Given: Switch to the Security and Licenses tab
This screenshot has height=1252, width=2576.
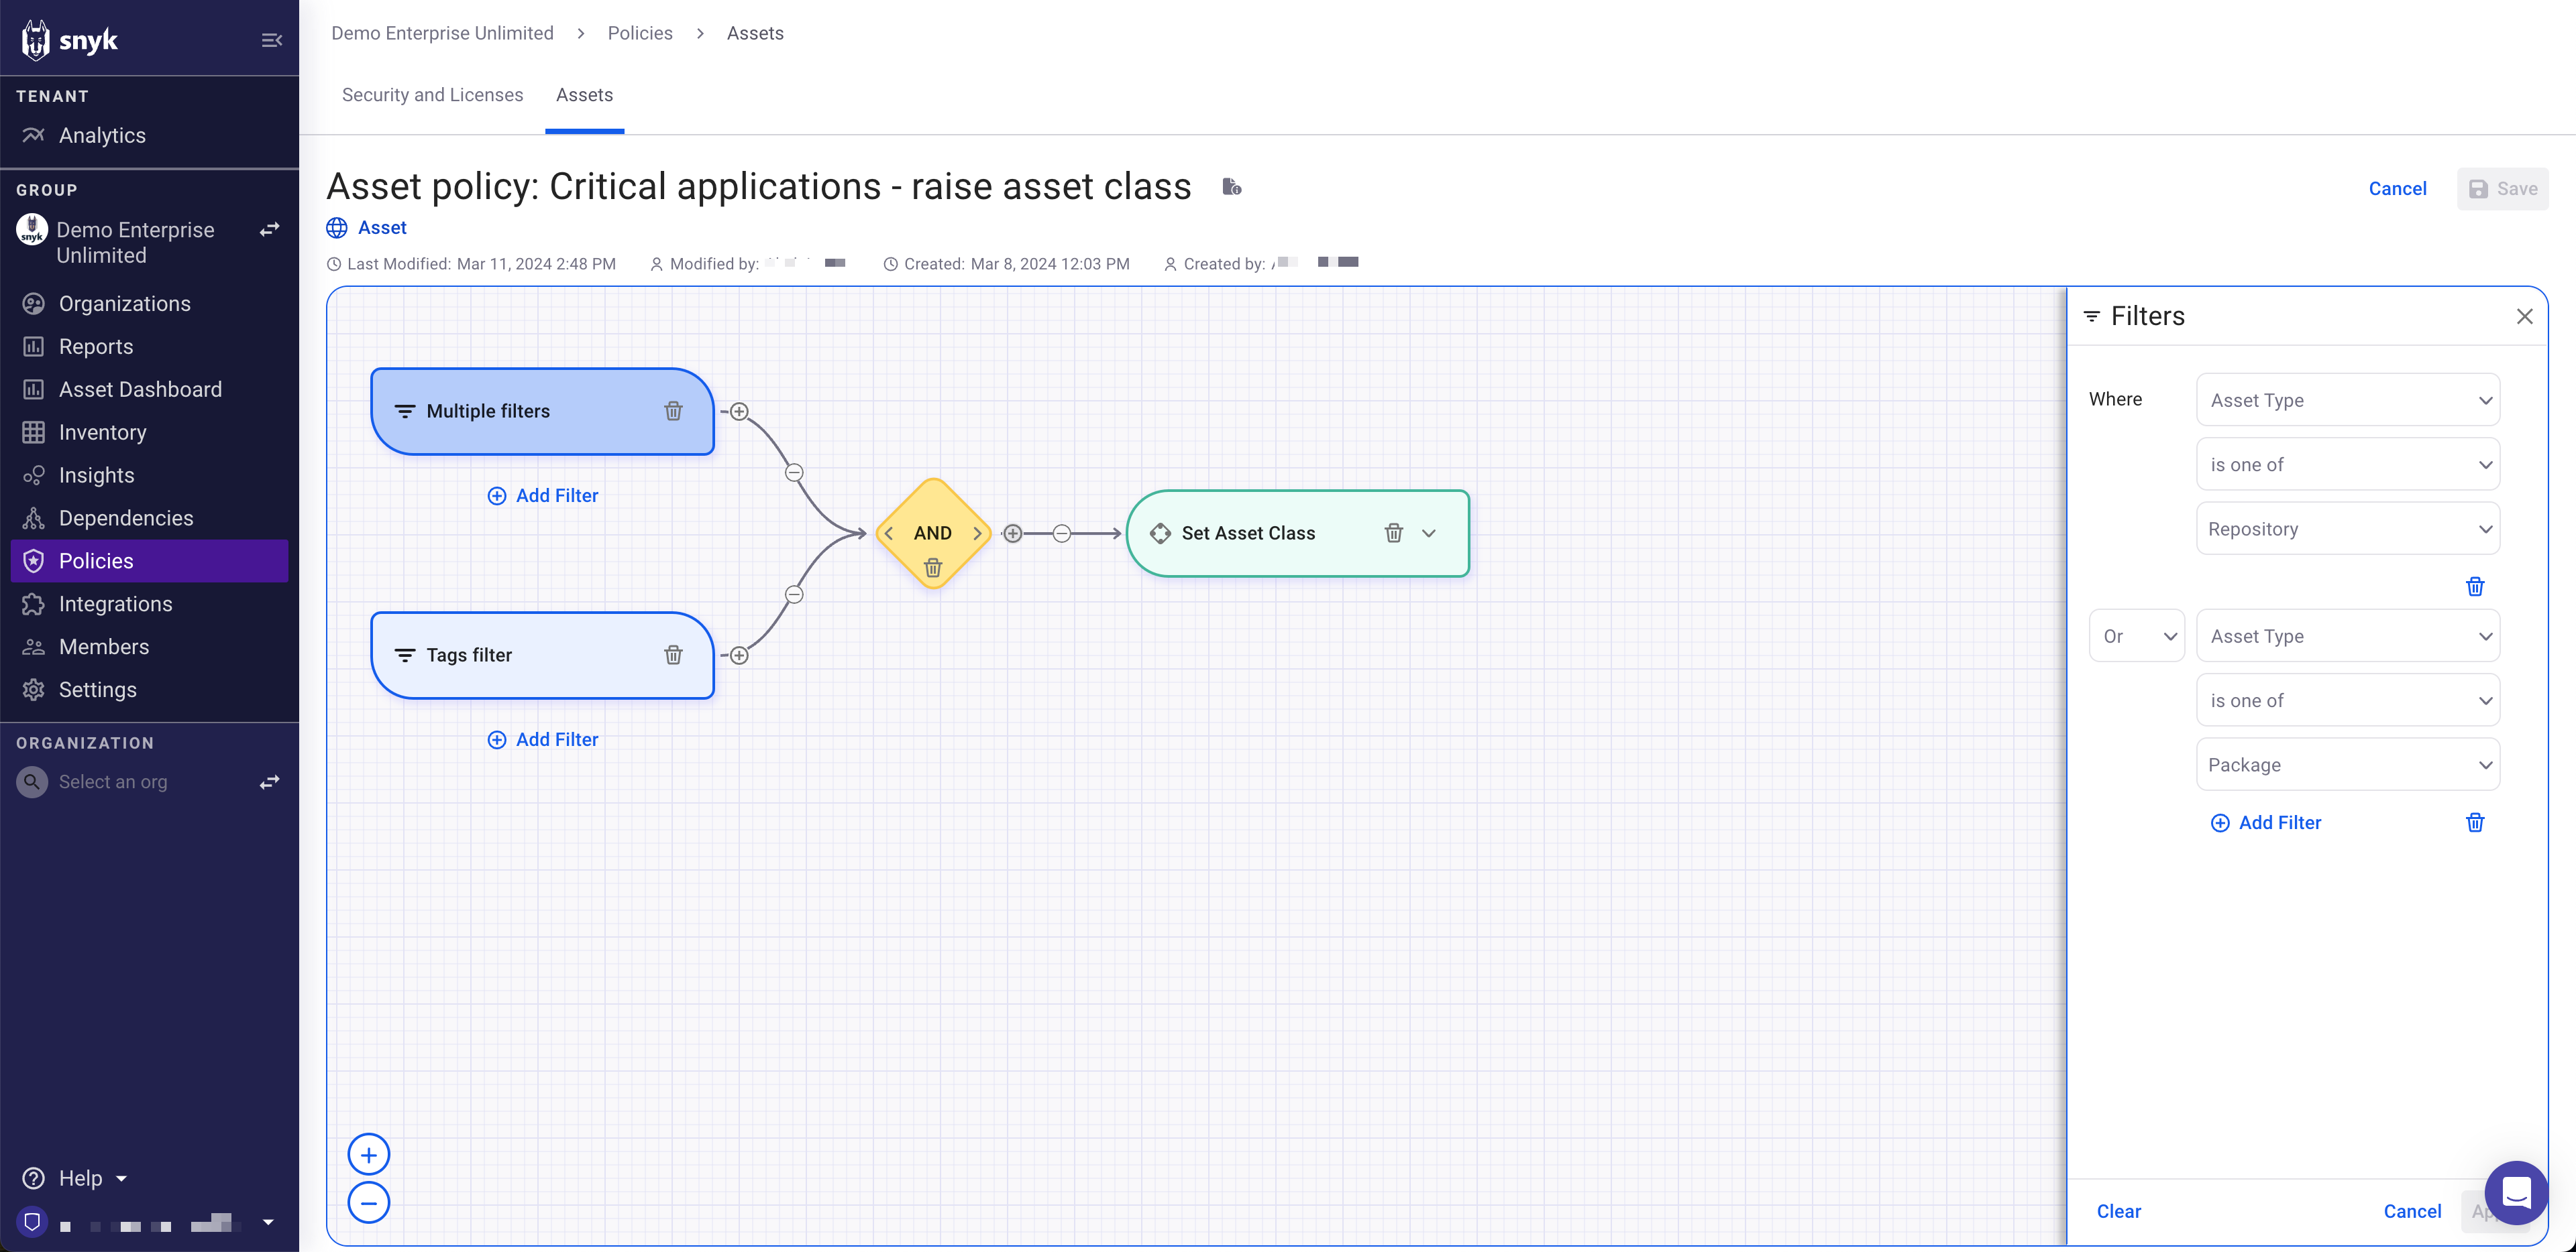Looking at the screenshot, I should coord(432,94).
